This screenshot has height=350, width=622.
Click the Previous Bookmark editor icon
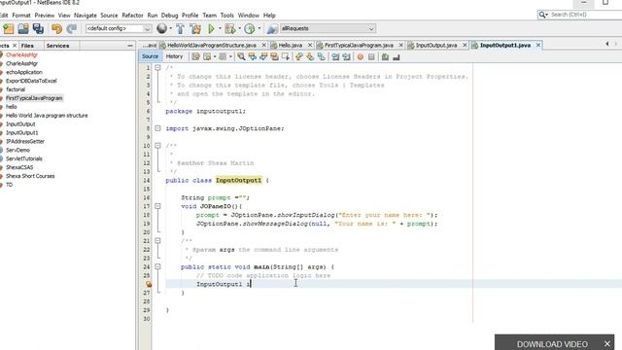tap(298, 56)
